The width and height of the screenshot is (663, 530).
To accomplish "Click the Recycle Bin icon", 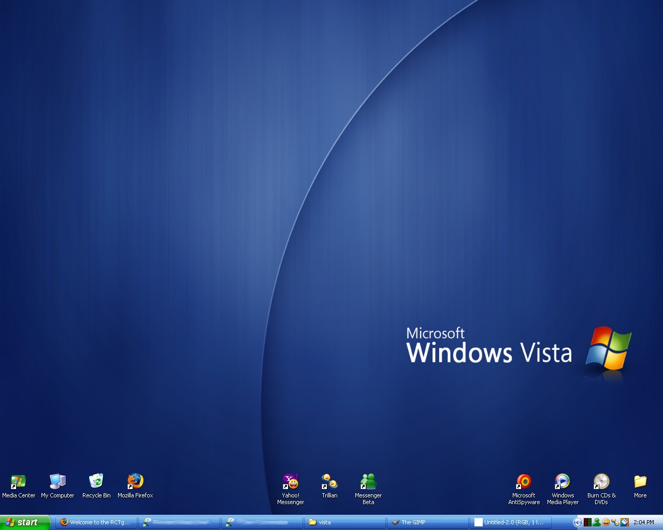I will 96,482.
